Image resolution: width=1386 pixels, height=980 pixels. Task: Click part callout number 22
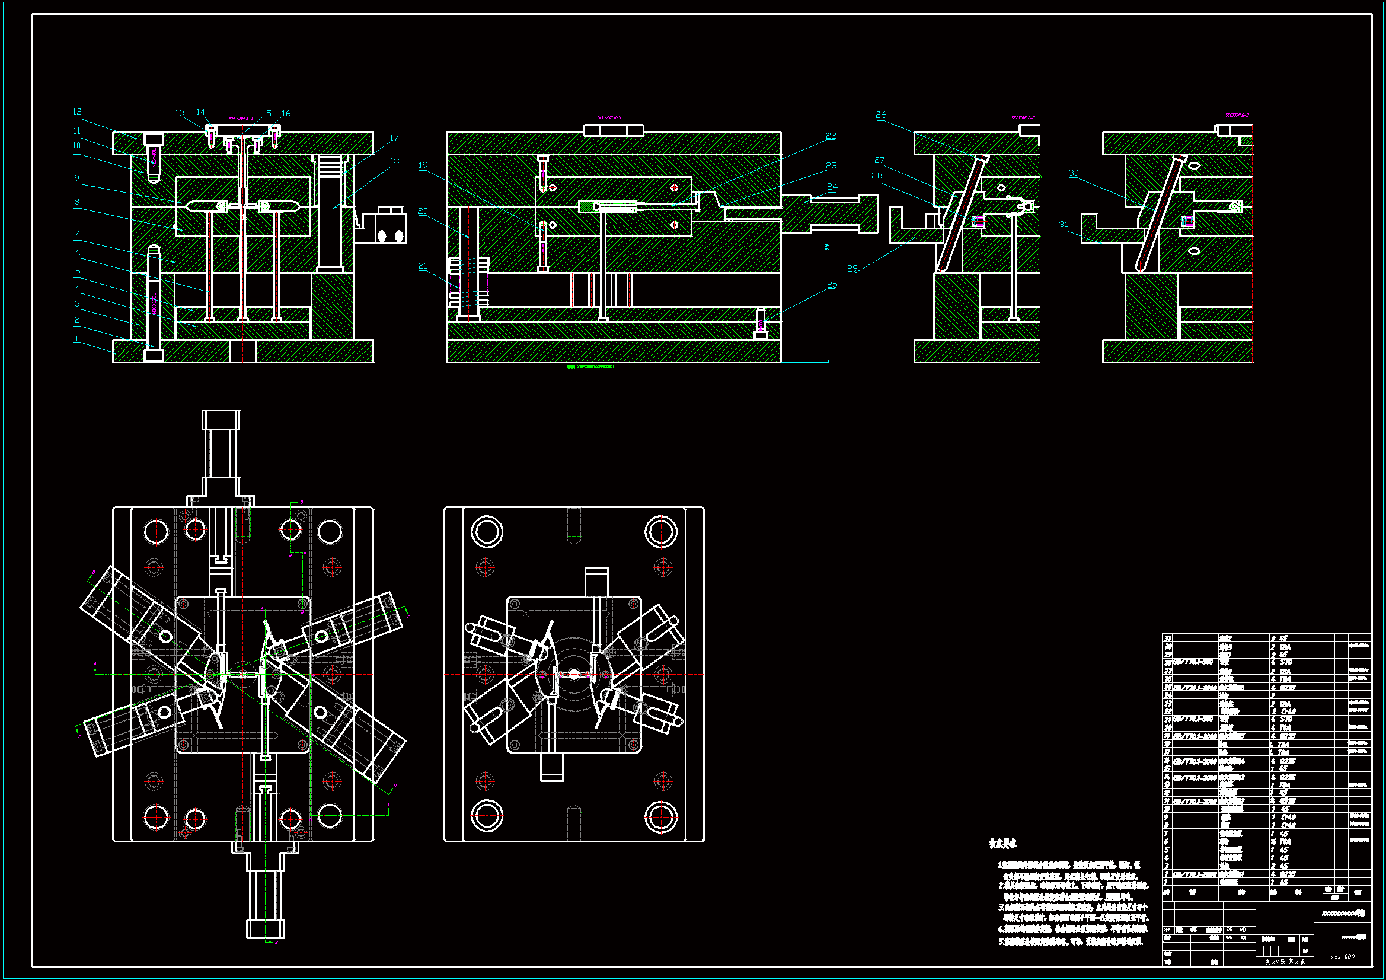coord(831,136)
